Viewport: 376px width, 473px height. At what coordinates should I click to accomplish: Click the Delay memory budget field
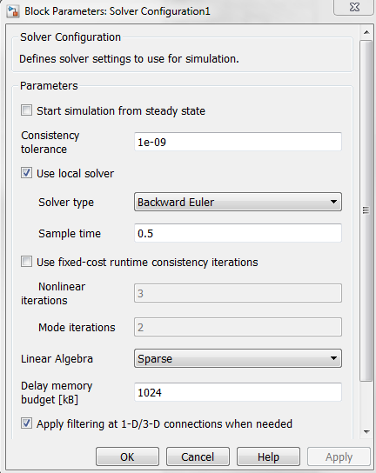tap(238, 392)
